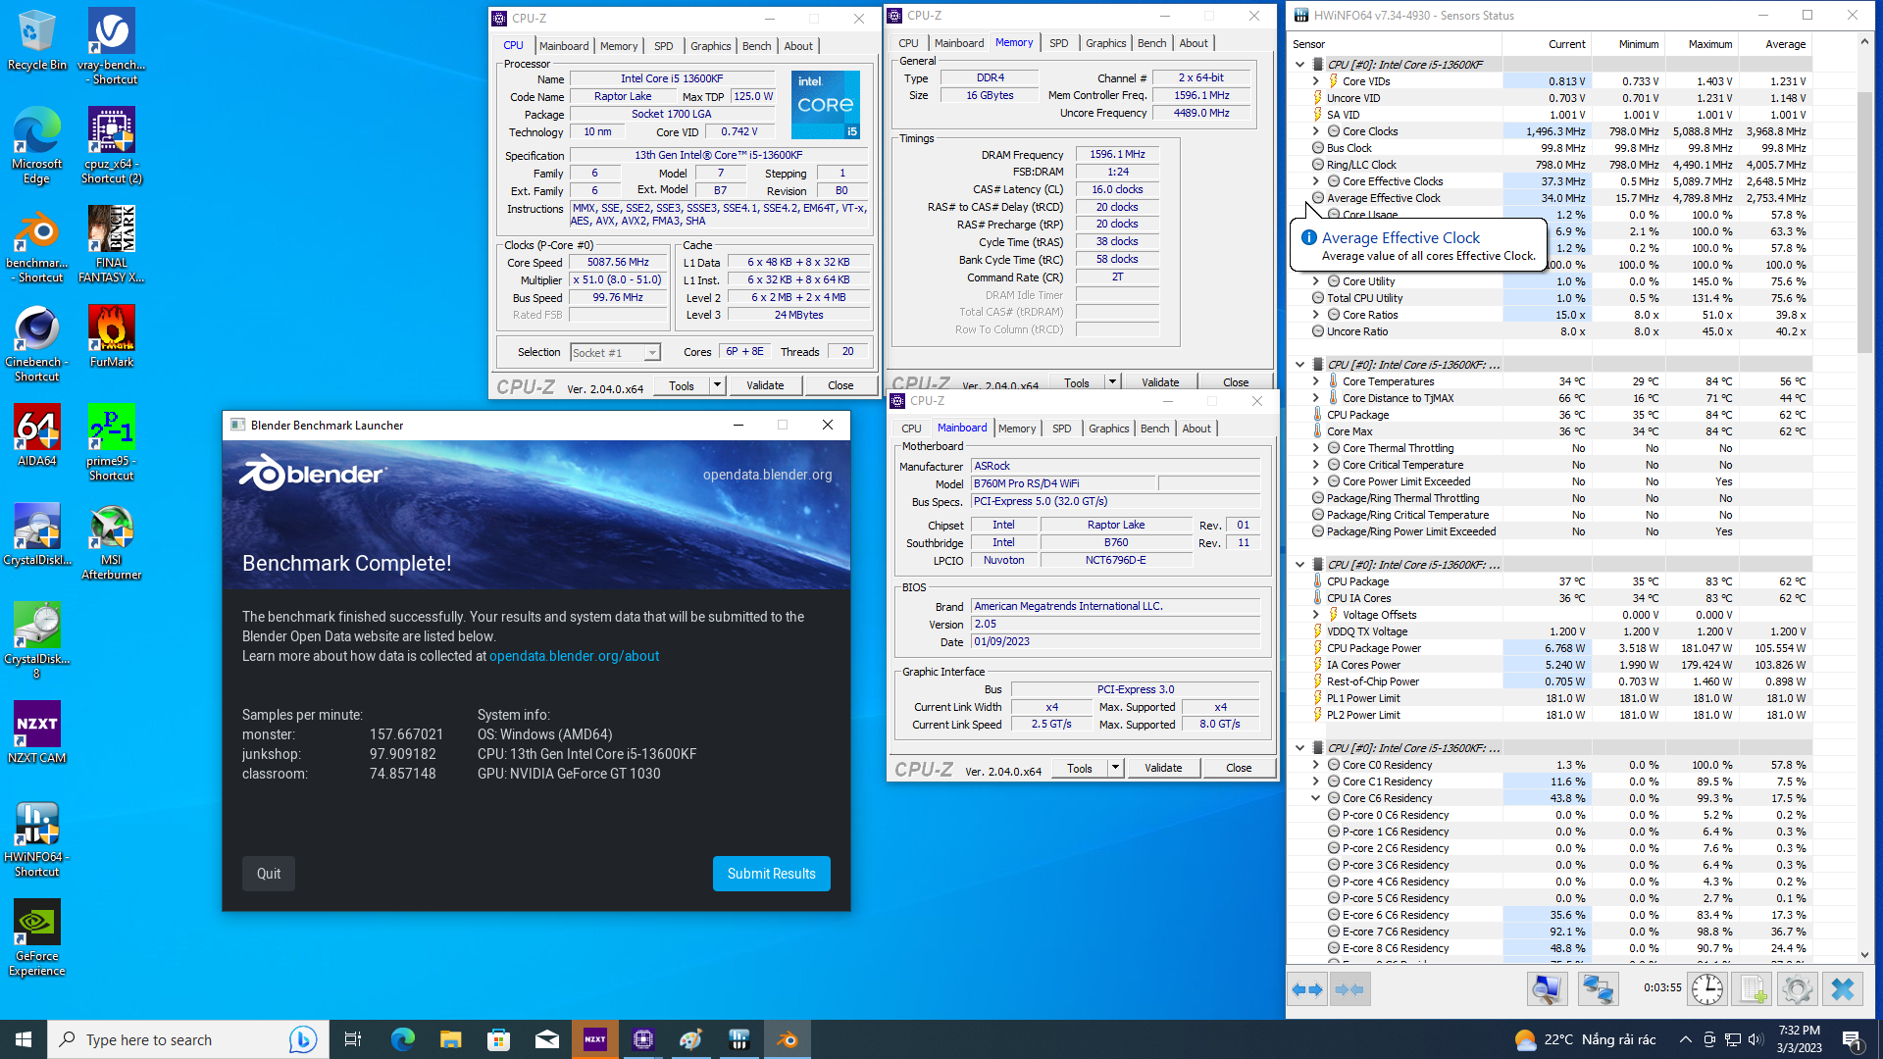Reset sensor timer with clock icon
Screen dimensions: 1883x1059
(x=1706, y=989)
